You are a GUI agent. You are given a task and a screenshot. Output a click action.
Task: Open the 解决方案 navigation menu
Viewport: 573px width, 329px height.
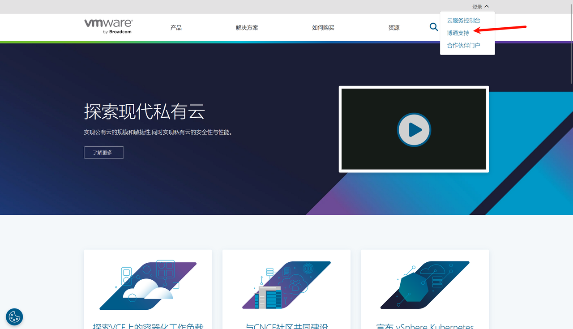point(246,27)
